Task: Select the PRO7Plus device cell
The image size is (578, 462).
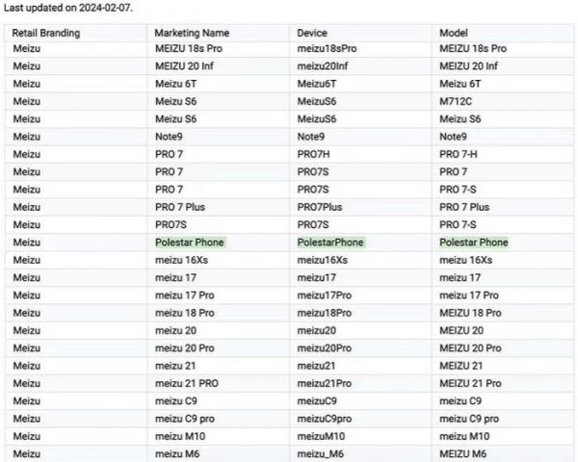Action: 320,207
